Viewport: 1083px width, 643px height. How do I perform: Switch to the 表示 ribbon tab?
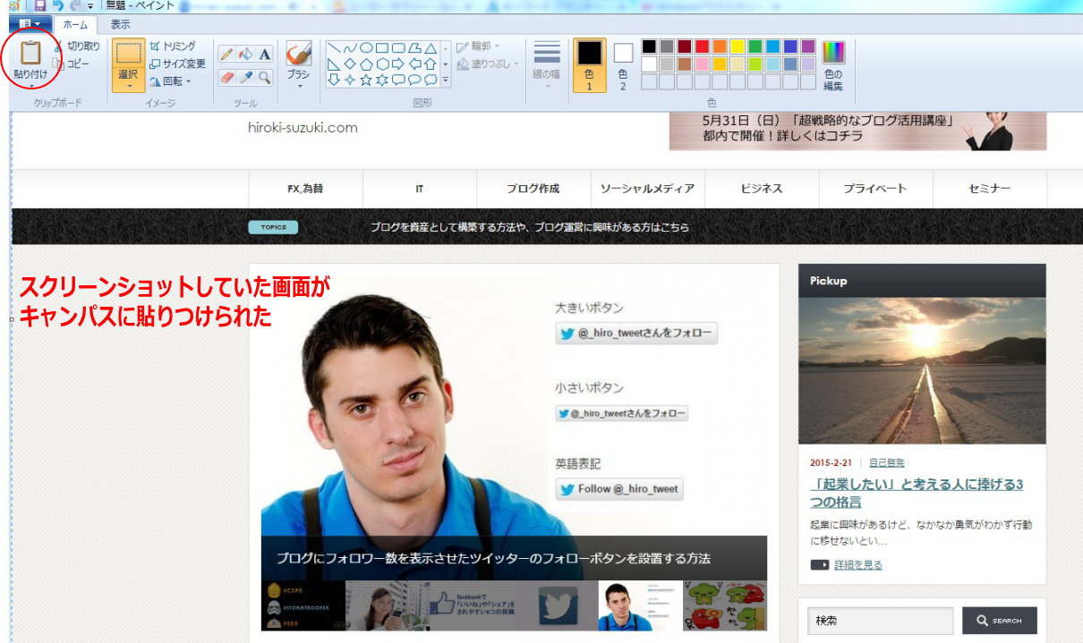(x=120, y=25)
